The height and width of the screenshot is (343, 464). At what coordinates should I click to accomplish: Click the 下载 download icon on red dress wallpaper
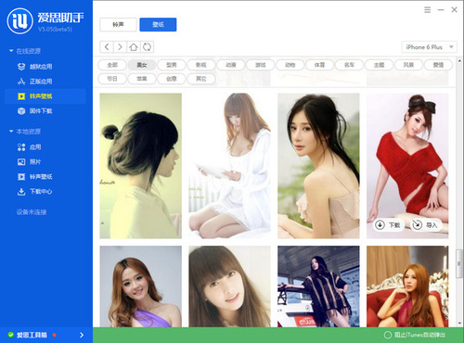380,225
